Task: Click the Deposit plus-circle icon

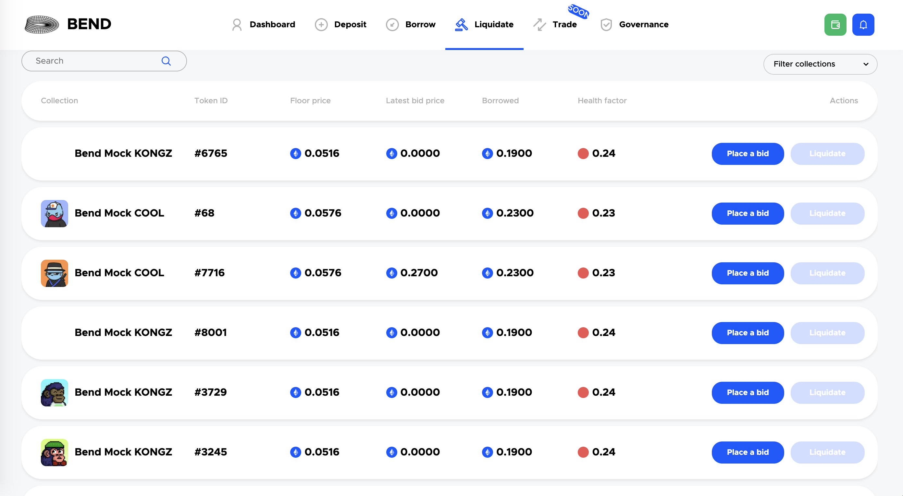Action: [321, 25]
